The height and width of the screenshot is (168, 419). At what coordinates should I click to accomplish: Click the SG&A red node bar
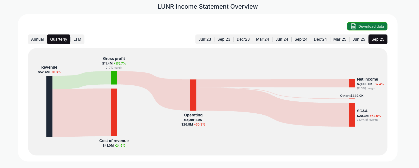[x=351, y=116]
